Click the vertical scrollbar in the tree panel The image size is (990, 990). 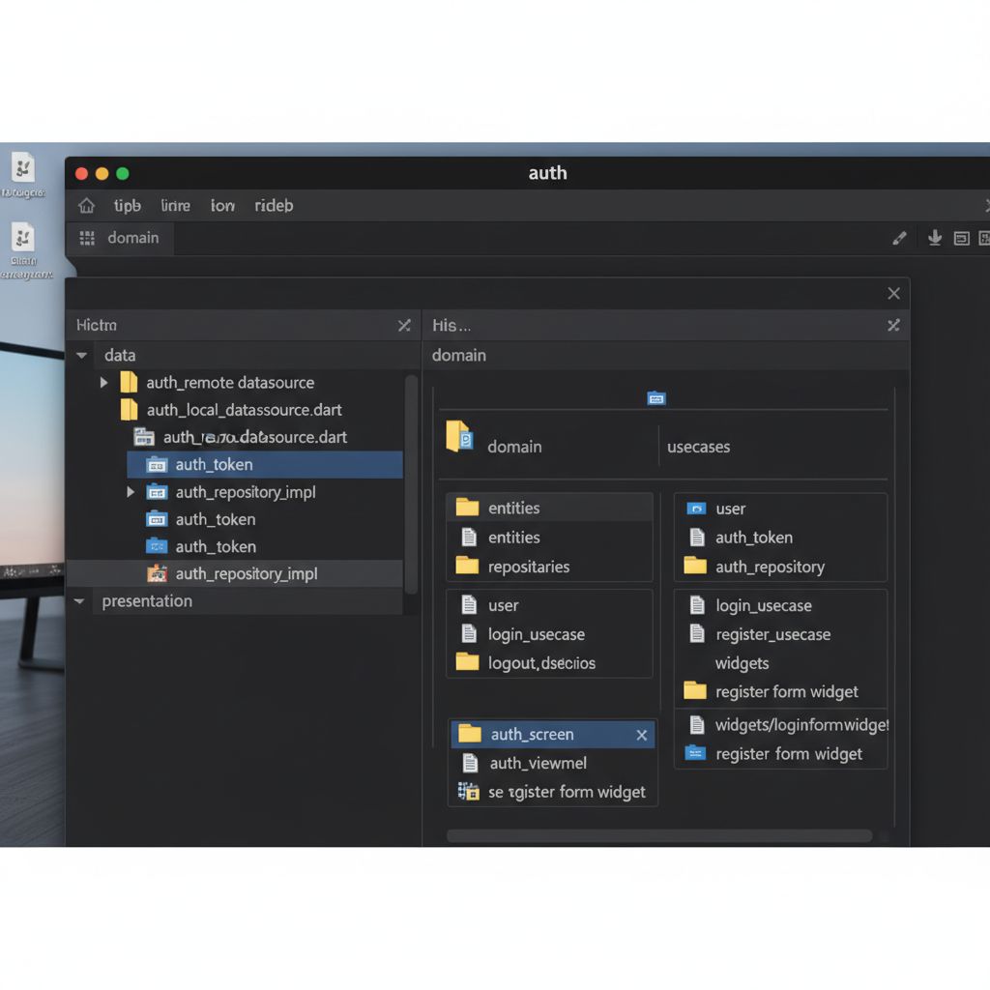(411, 484)
